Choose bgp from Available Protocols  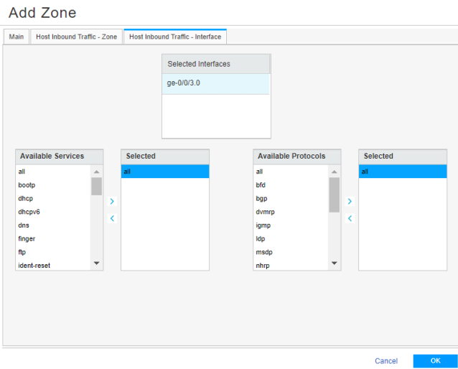(x=261, y=198)
